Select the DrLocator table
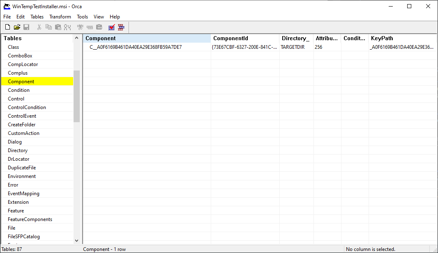438x253 pixels. click(x=37, y=159)
